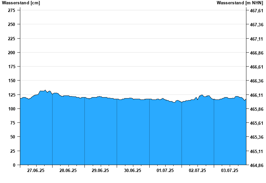
Task: Select the 01.07.25 date on the x-axis
Action: pos(165,170)
